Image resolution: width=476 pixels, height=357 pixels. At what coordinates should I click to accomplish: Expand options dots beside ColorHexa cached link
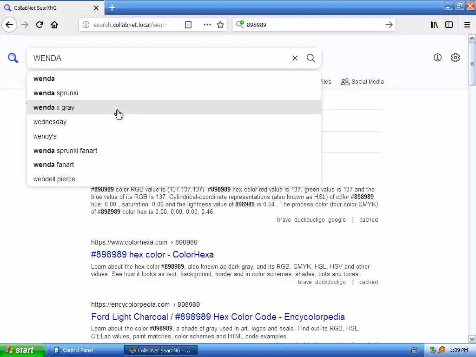tap(353, 282)
